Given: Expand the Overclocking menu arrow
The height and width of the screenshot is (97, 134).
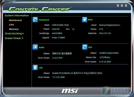Looking at the screenshot, I should (23, 34).
